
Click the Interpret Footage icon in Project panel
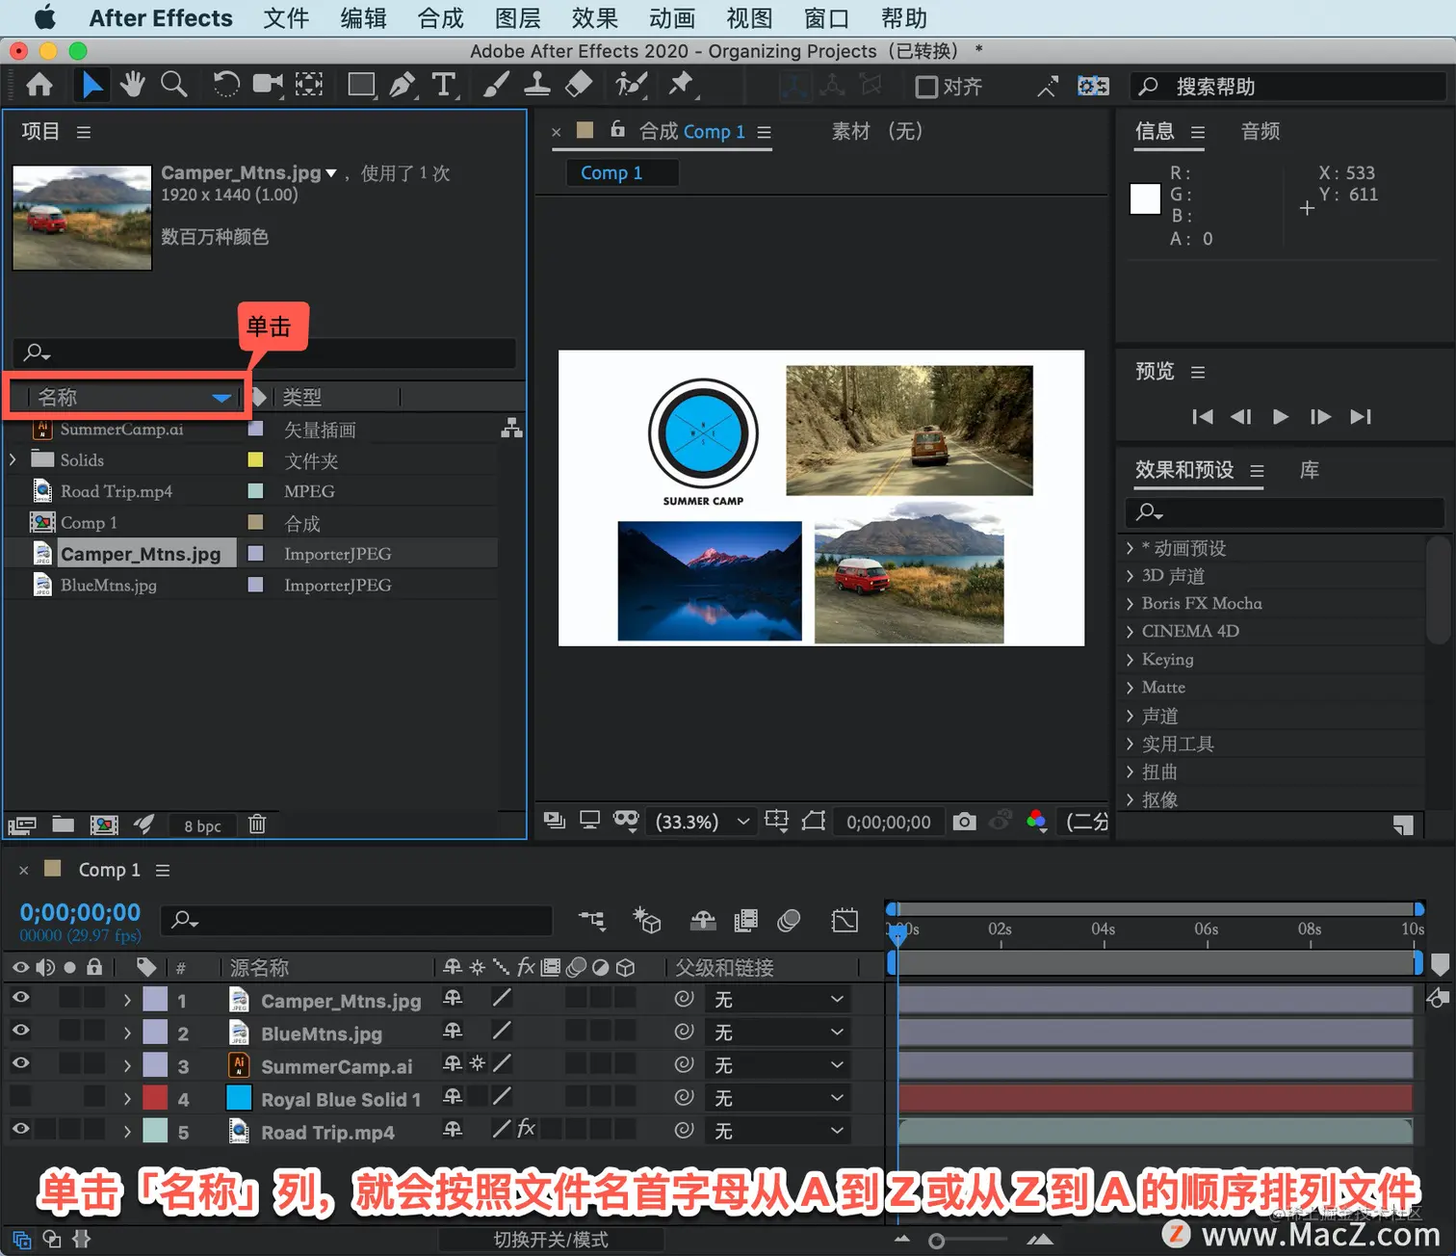point(22,824)
